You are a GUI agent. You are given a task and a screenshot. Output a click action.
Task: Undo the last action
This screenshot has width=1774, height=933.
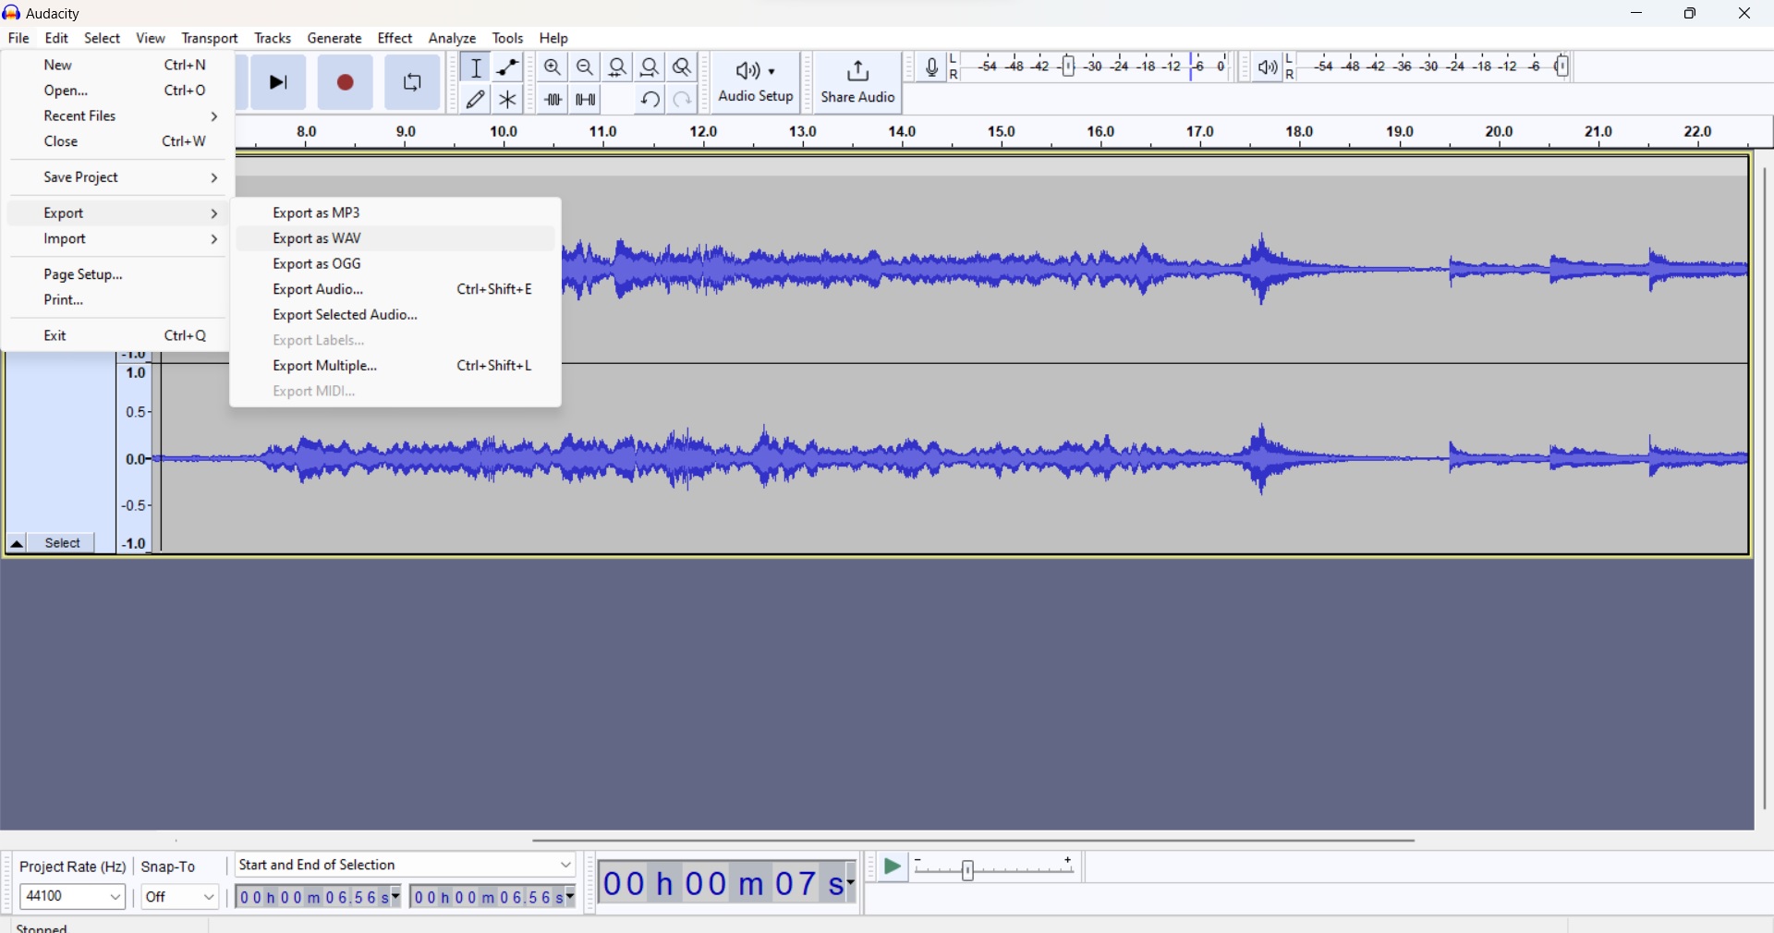650,99
